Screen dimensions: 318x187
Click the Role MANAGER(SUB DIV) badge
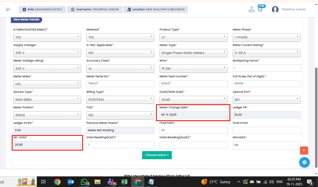(x=42, y=10)
